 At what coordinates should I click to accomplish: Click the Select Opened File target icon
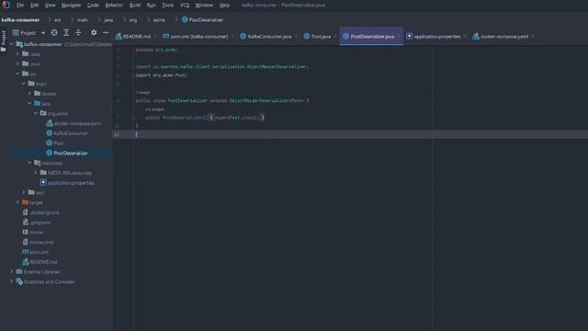pos(54,33)
